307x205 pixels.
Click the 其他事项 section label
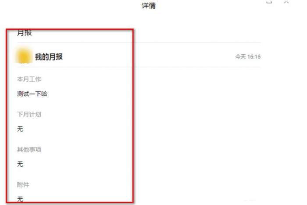[x=29, y=149]
